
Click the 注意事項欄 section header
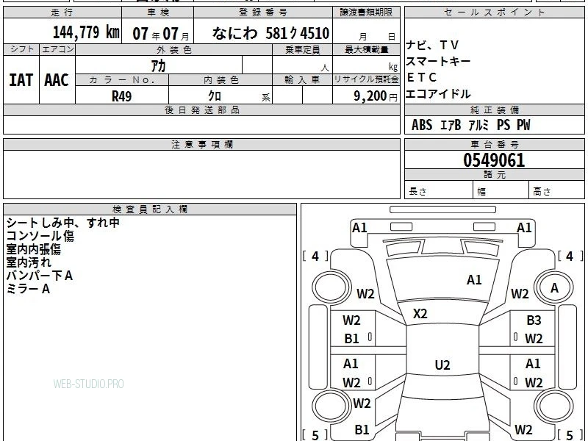pos(201,144)
